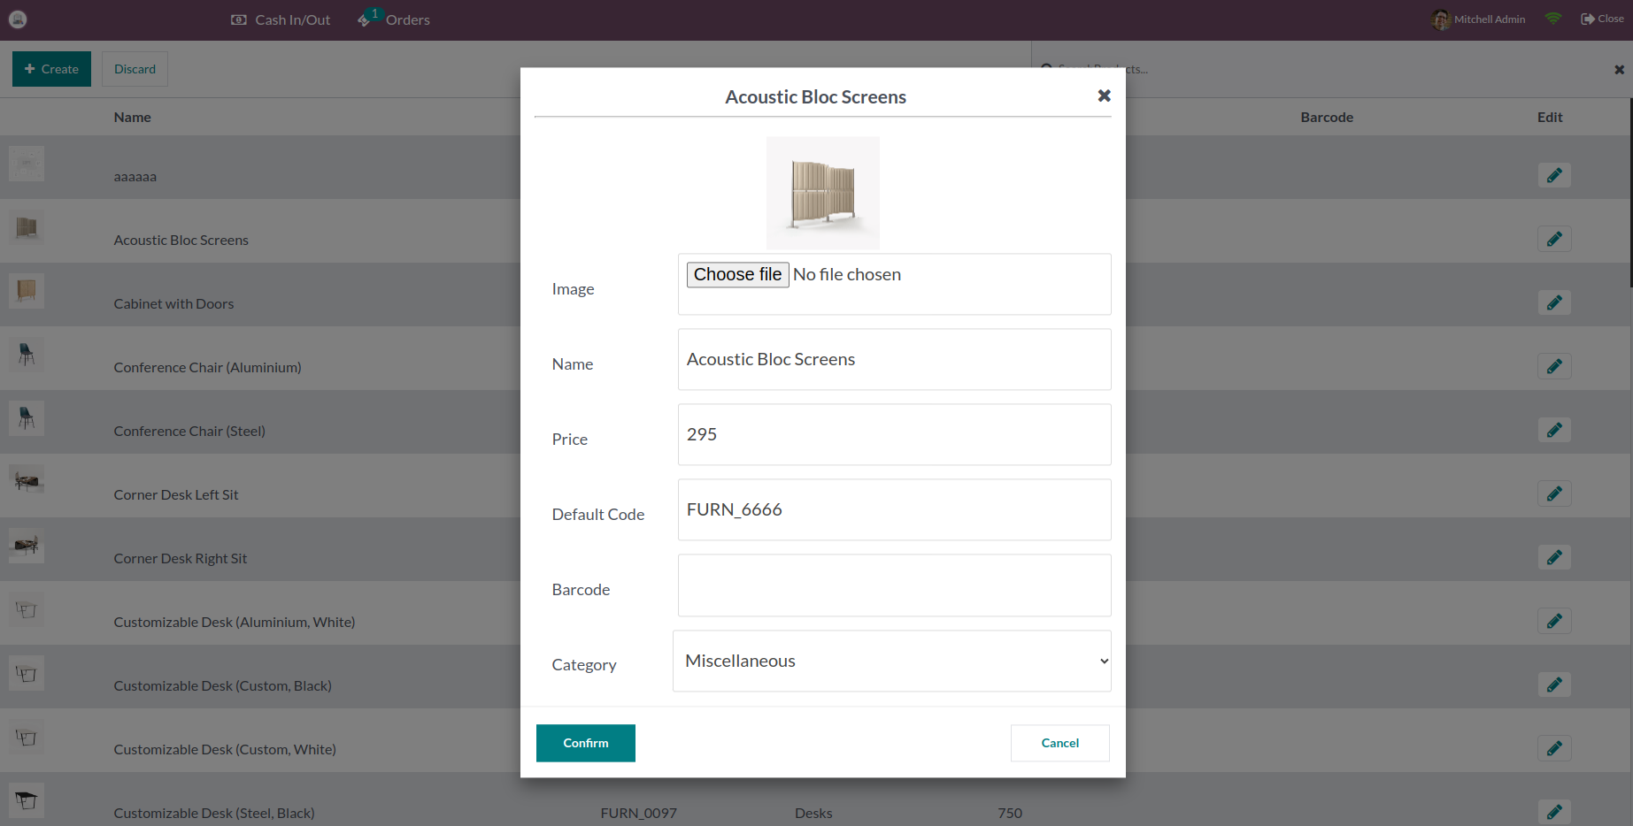Click Choose file to upload image
The image size is (1633, 826).
coord(737,275)
